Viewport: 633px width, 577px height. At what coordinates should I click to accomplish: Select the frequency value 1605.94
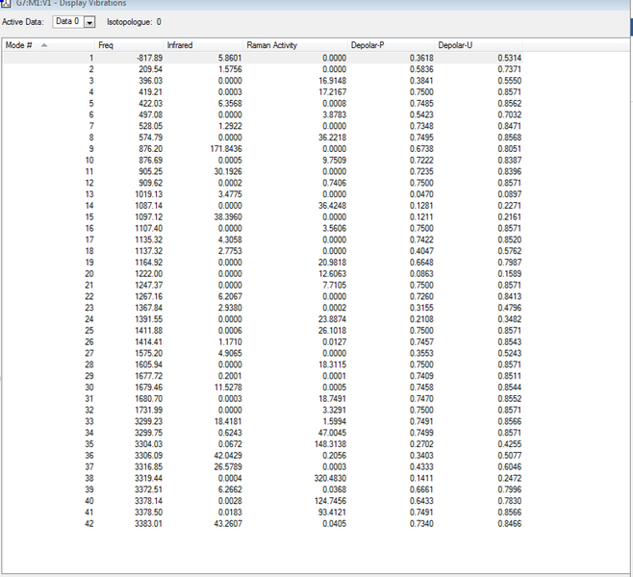148,364
